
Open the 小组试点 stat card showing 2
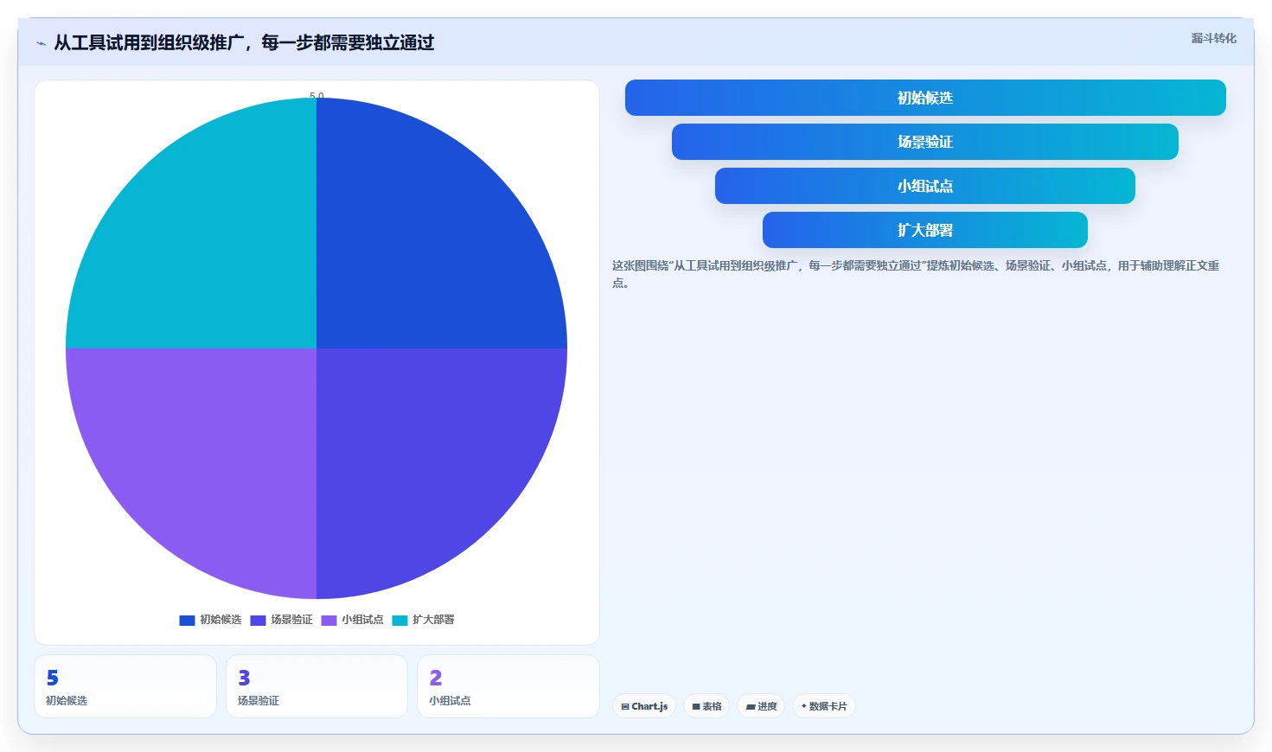(x=508, y=686)
